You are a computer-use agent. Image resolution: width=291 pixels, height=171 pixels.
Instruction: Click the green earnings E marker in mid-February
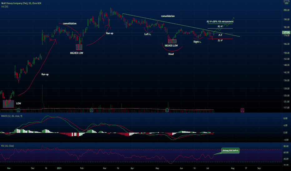[91, 110]
